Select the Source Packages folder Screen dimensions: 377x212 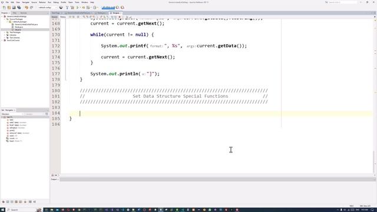pyautogui.click(x=16, y=19)
